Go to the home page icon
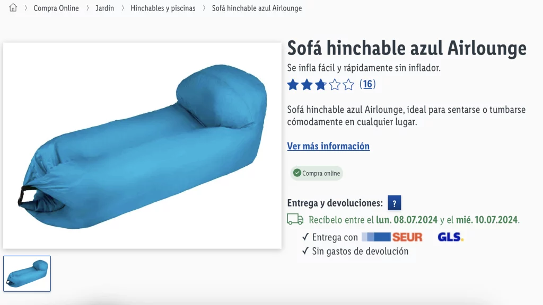543x305 pixels. tap(13, 7)
